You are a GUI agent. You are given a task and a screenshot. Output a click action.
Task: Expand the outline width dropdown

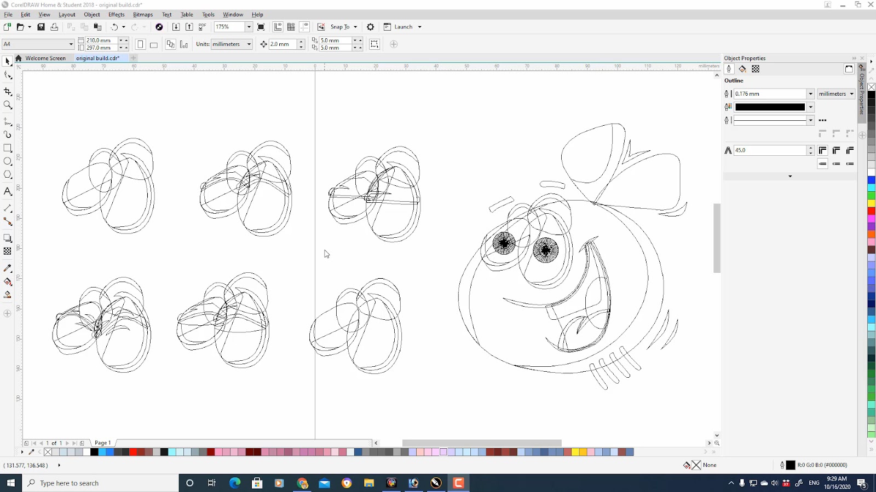click(x=810, y=94)
